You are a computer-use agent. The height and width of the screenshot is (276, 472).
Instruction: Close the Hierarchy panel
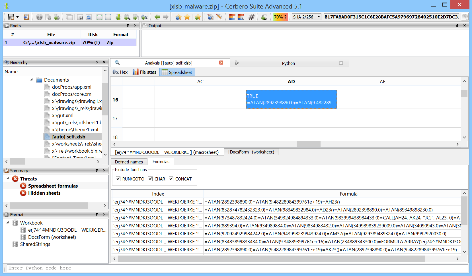pos(104,62)
